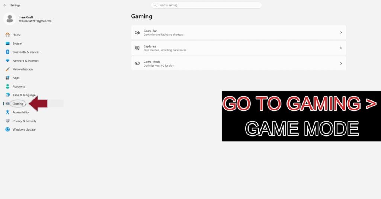Open the Game Bar settings row
This screenshot has width=381, height=199.
[x=238, y=33]
